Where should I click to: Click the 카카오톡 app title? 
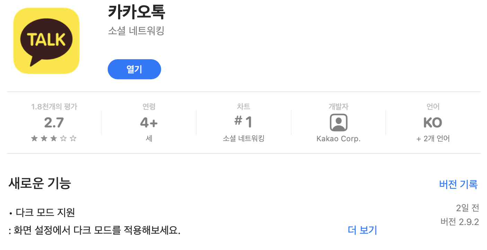136,12
